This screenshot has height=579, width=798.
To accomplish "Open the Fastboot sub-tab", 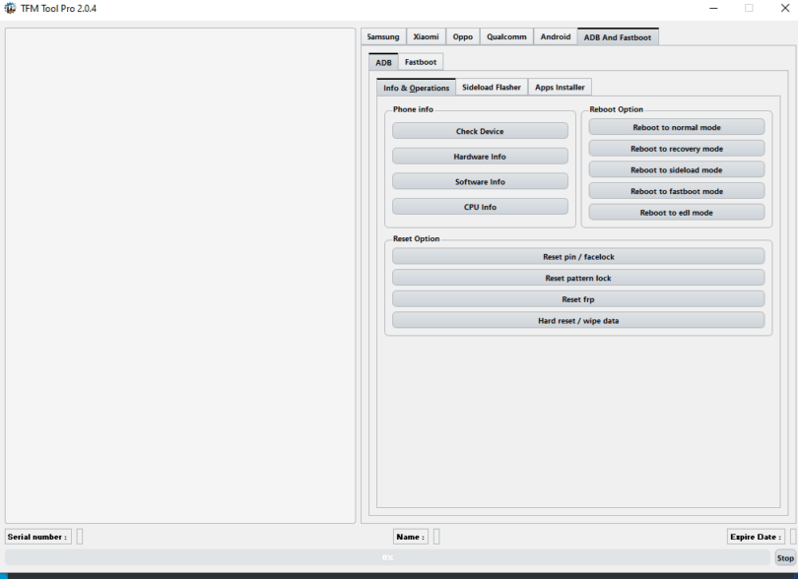I will point(421,62).
